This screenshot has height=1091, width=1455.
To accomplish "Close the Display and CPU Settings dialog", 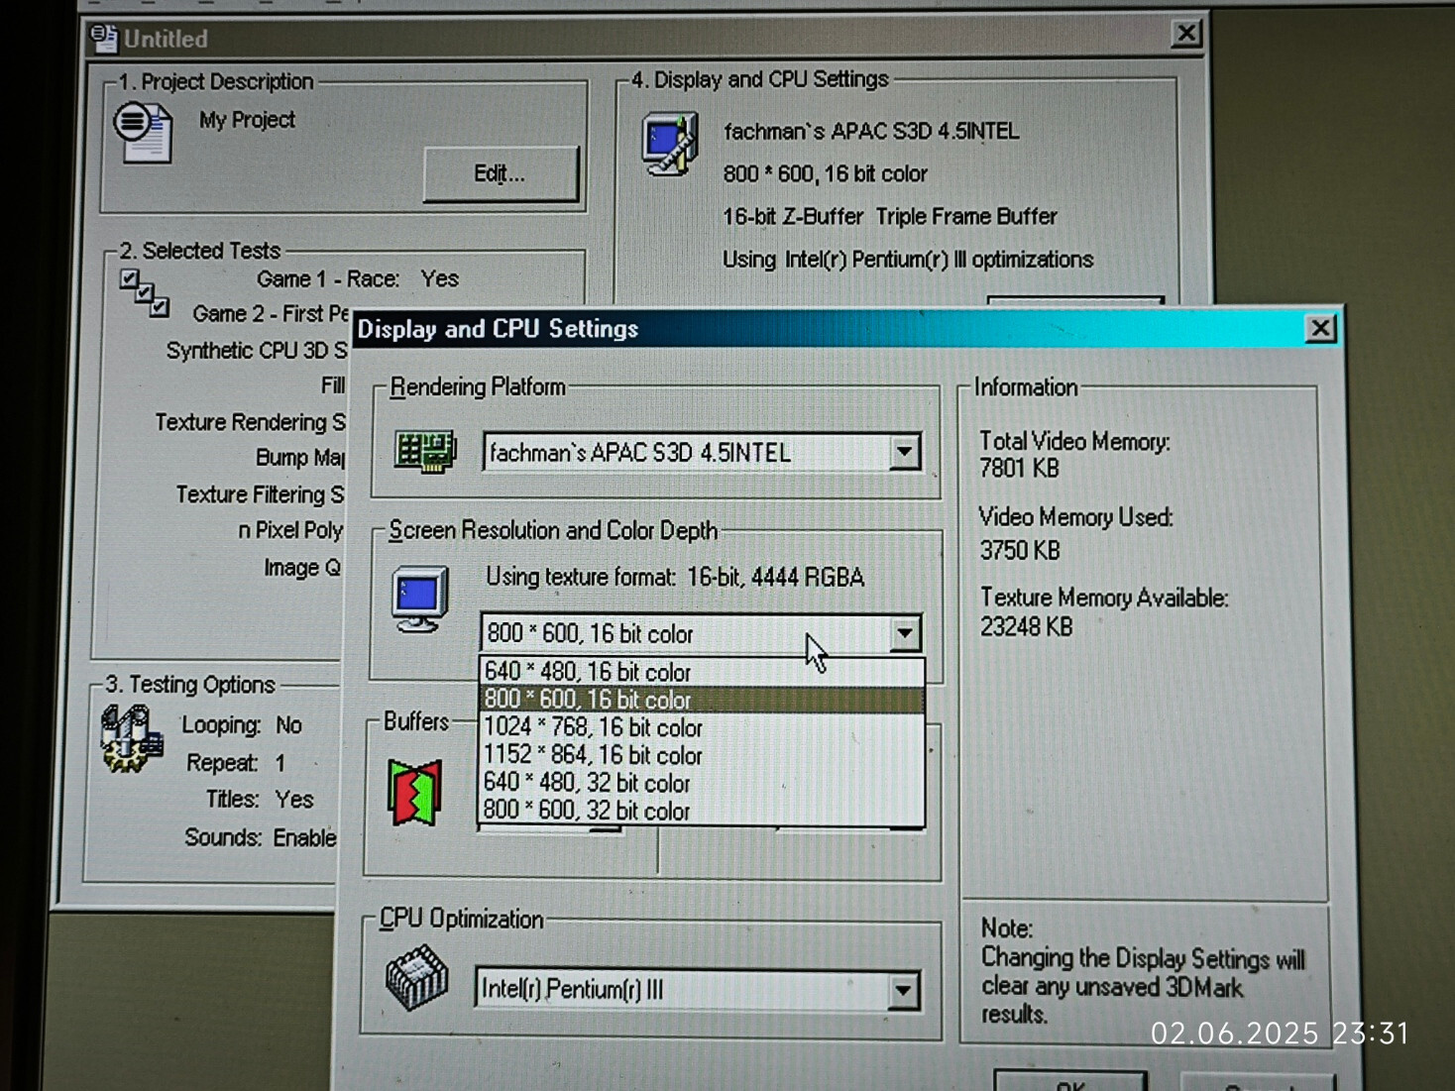I will click(x=1320, y=328).
